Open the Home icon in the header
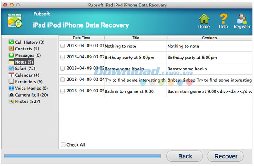 pyautogui.click(x=204, y=19)
